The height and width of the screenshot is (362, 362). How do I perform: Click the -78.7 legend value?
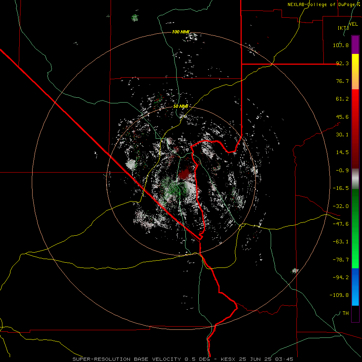[341, 260]
